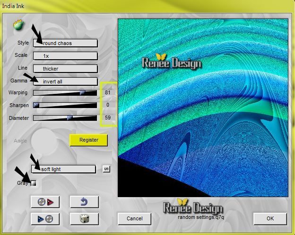295x235 pixels.
Task: Click the load preset disc-and-arrow button
Action: [x=45, y=202]
